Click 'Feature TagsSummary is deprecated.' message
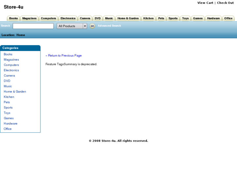Screen dimensions: 237x178 [71, 64]
